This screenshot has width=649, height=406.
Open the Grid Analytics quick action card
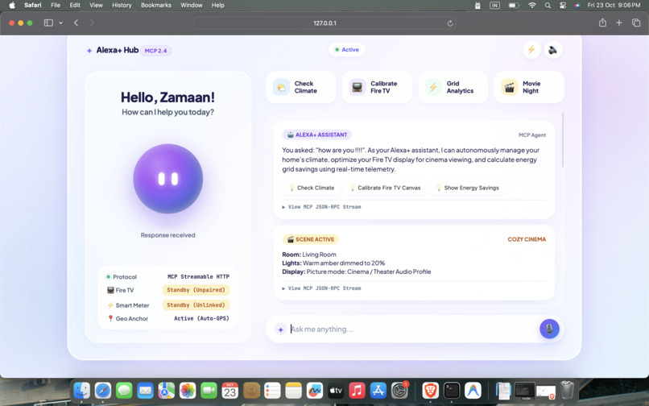[453, 88]
